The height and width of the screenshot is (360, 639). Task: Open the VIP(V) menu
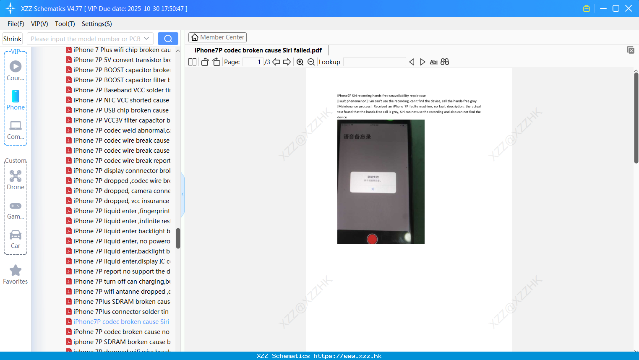tap(39, 24)
